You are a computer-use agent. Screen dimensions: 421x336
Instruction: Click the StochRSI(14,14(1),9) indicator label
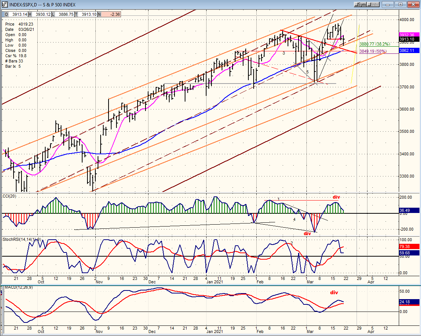pos(21,239)
